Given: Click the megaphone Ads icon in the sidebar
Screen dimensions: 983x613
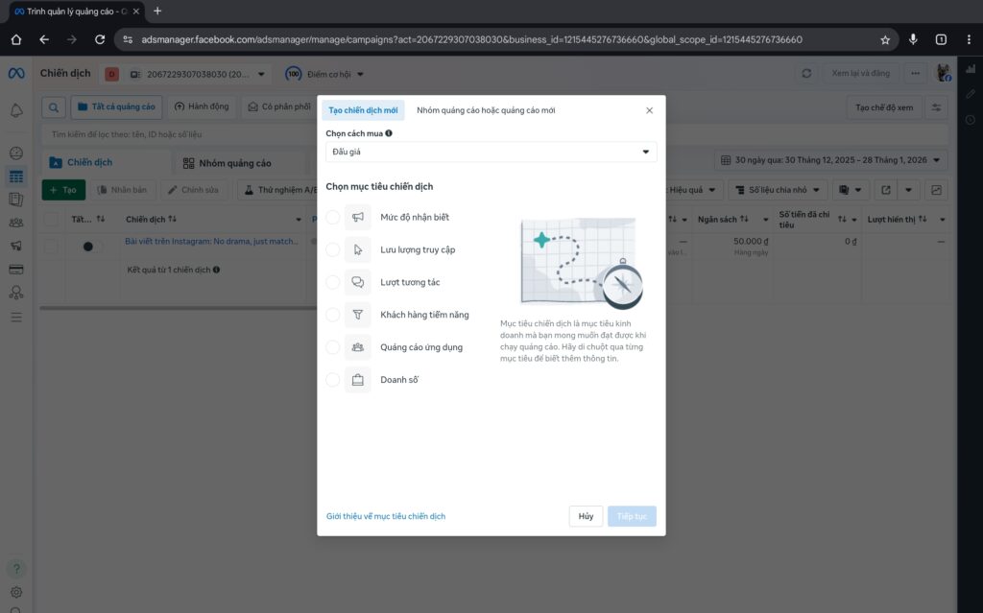Looking at the screenshot, I should click(x=16, y=246).
